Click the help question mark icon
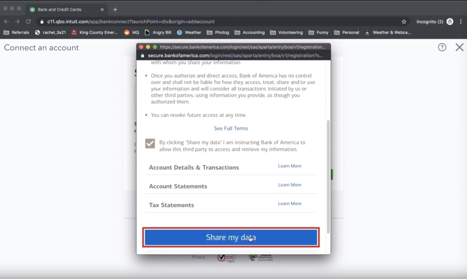Image resolution: width=467 pixels, height=279 pixels. (442, 47)
